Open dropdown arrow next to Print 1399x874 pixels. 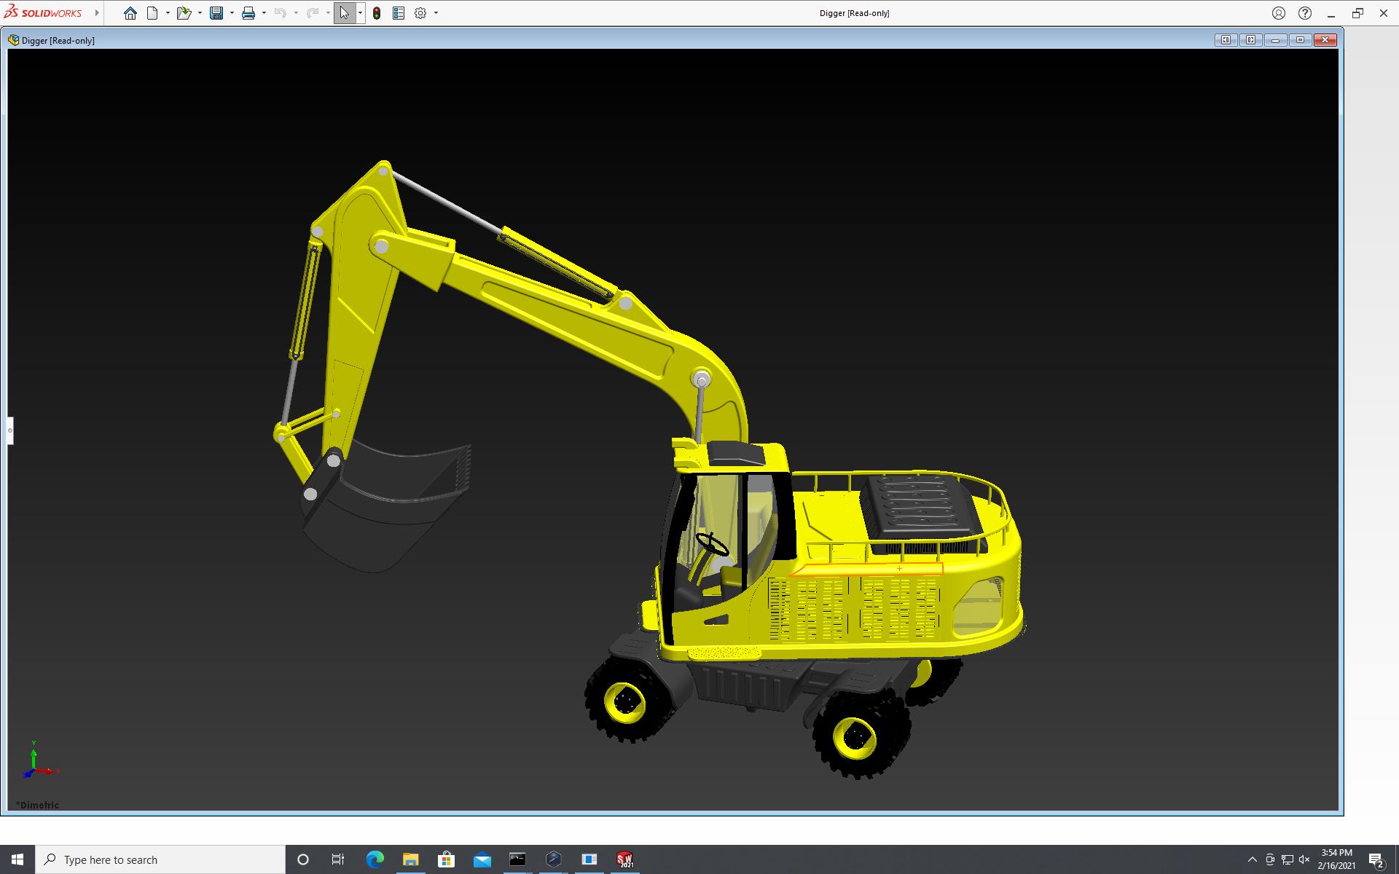click(x=264, y=13)
